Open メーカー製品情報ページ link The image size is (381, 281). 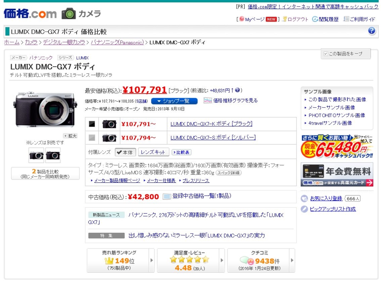117,181
